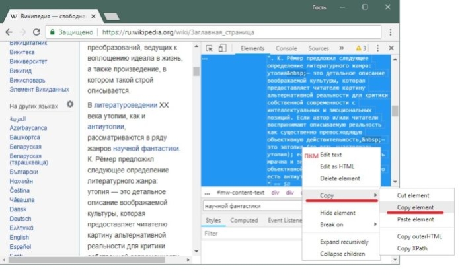Open the Event Listeners tab

click(285, 221)
